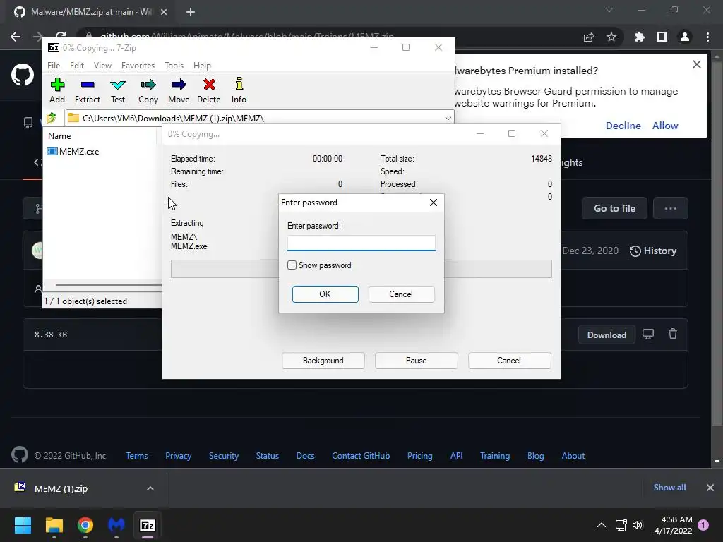Go up one folder in 7-Zip
Viewport: 723px width, 542px height.
(x=52, y=118)
